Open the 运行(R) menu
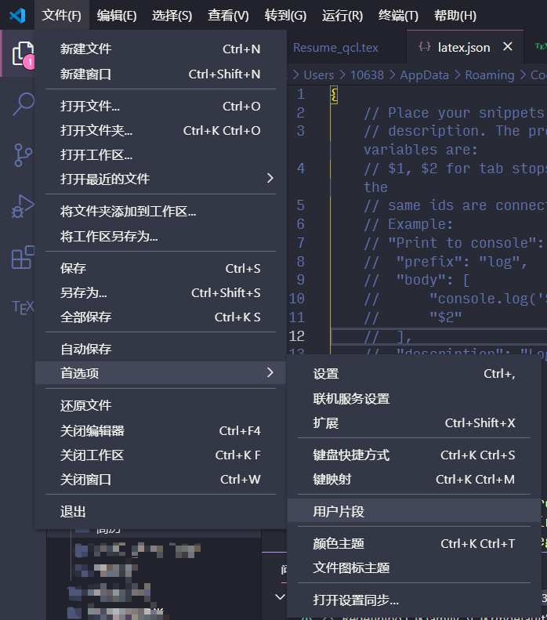 pyautogui.click(x=342, y=16)
